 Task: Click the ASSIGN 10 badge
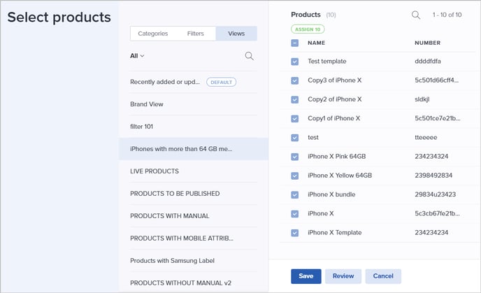[308, 29]
